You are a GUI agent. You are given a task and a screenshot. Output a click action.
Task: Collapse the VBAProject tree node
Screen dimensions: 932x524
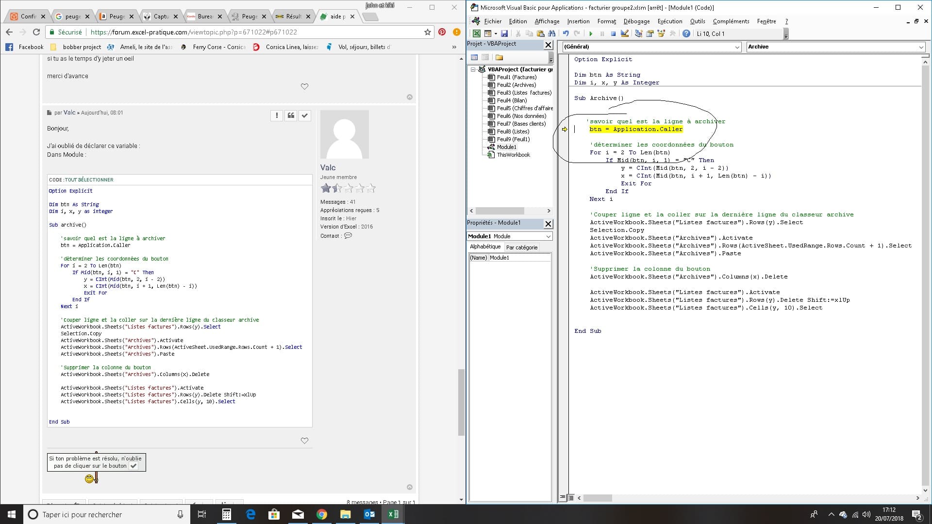click(x=473, y=69)
